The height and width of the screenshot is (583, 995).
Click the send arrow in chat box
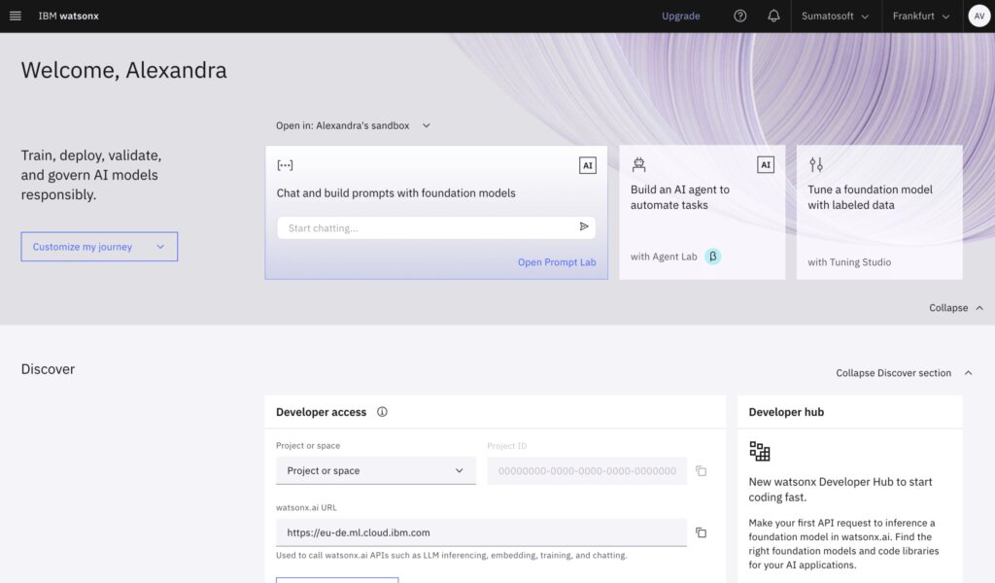click(x=584, y=226)
